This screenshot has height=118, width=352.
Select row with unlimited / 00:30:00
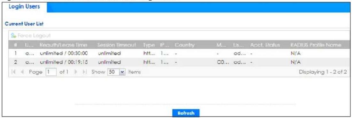(179, 54)
